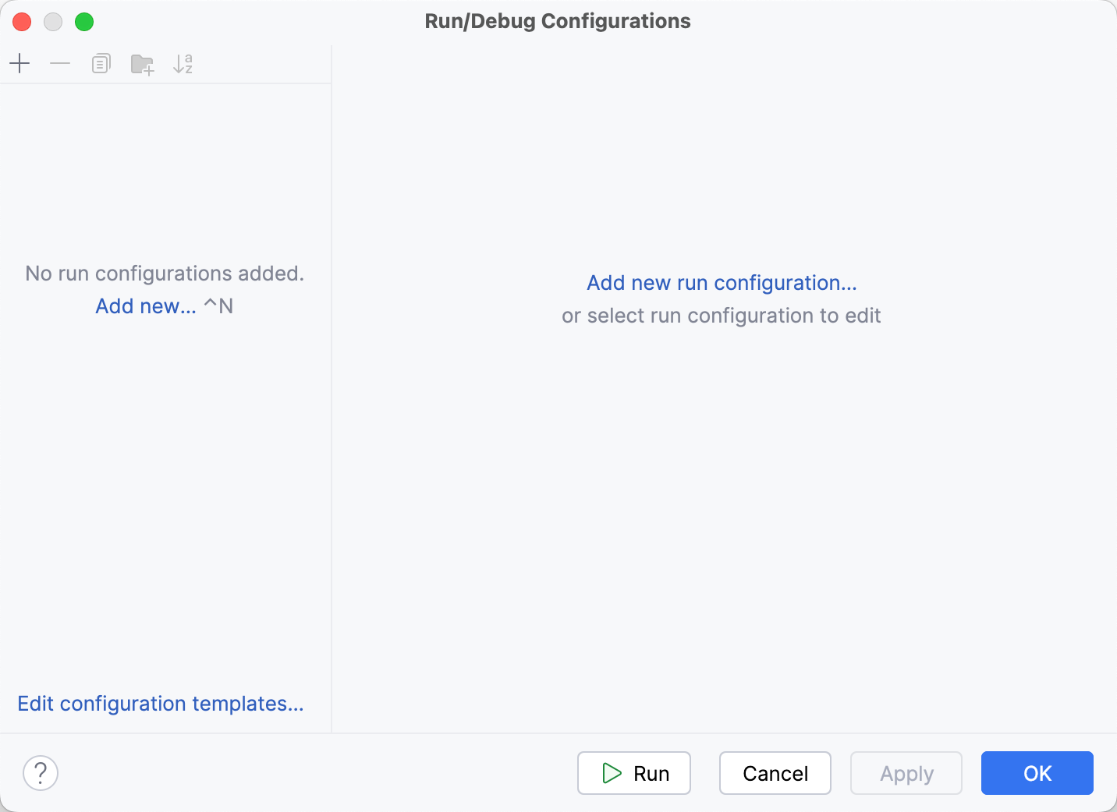
Task: Create a new folder for configurations
Action: [142, 63]
